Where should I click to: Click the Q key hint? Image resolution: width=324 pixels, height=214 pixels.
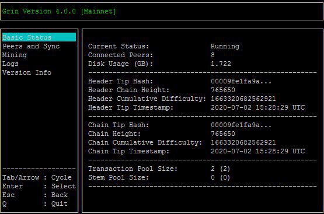tap(5, 204)
